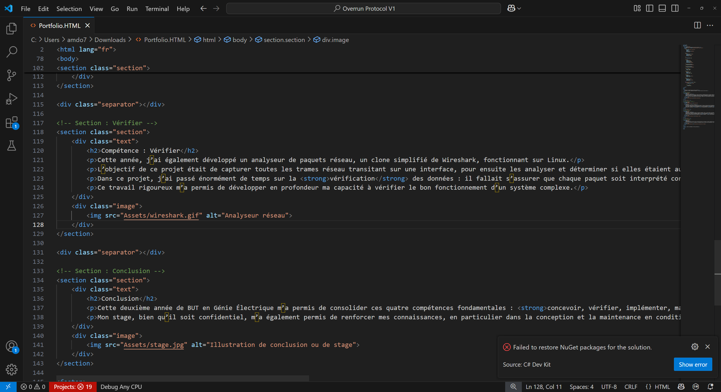
Task: Go back with navigation arrow
Action: [x=203, y=8]
